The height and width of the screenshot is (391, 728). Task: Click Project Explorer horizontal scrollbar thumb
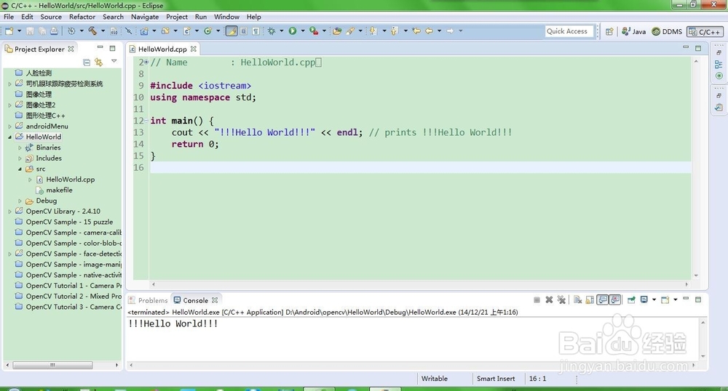pyautogui.click(x=52, y=365)
